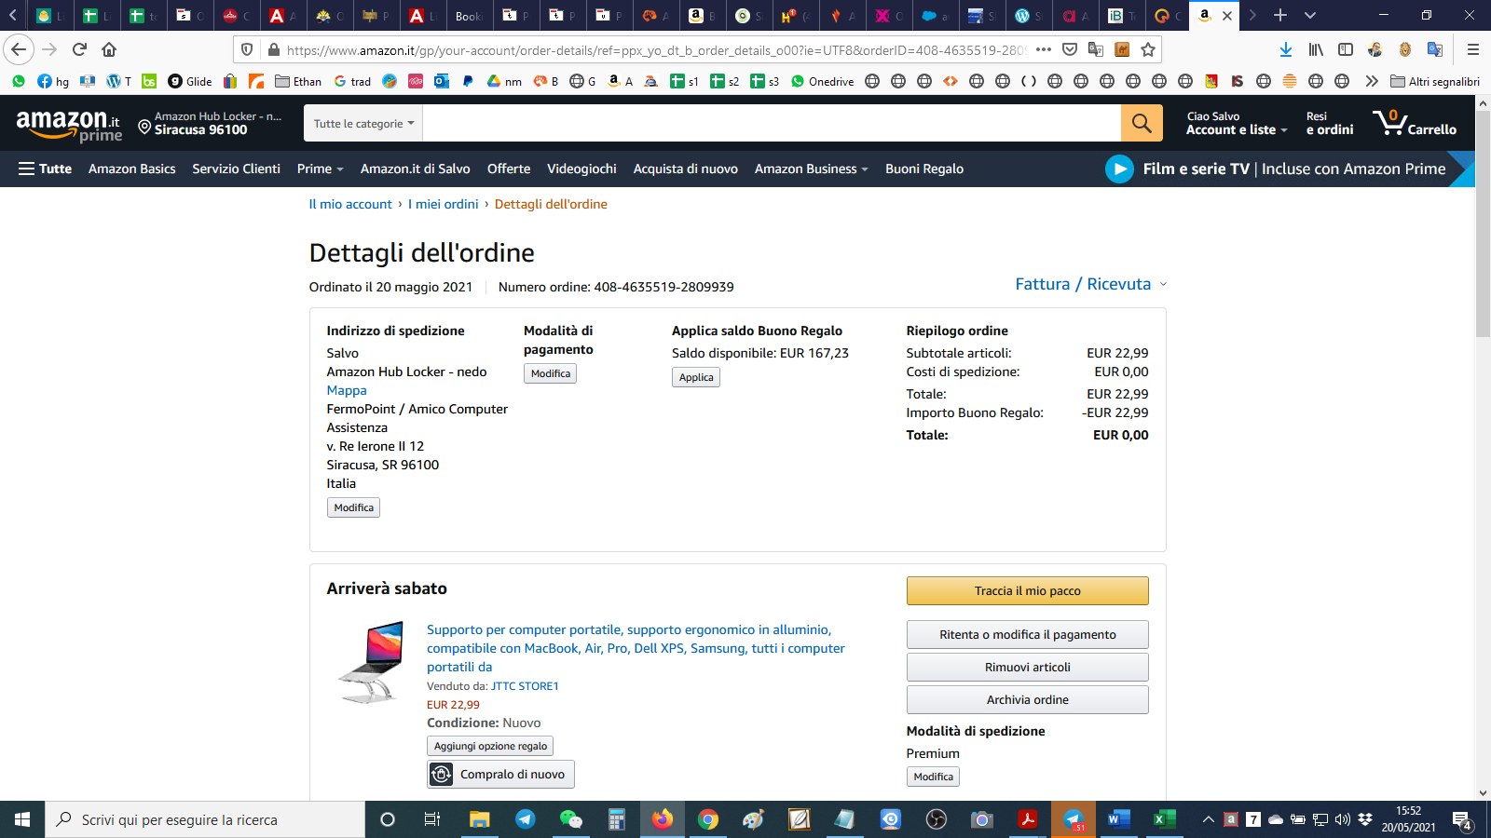
Task: Expand the Amazon Business dropdown
Action: (812, 169)
